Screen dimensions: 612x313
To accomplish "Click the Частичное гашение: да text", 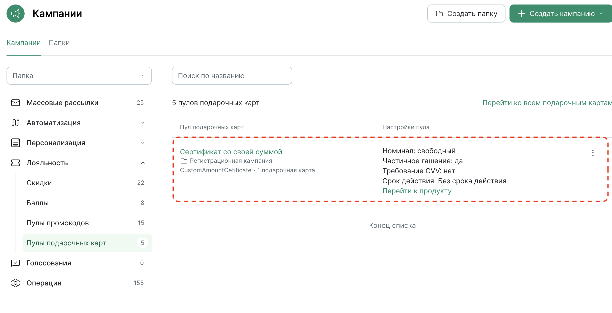I will [x=423, y=161].
